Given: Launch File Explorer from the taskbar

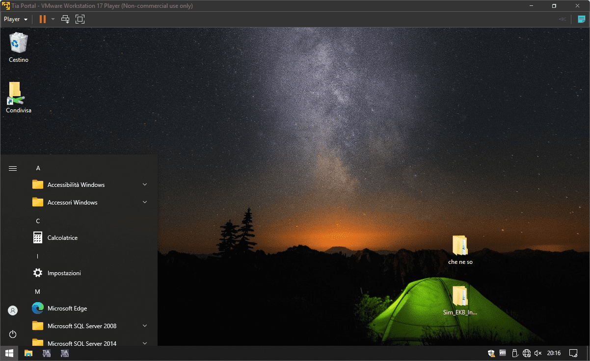Looking at the screenshot, I should click(28, 353).
